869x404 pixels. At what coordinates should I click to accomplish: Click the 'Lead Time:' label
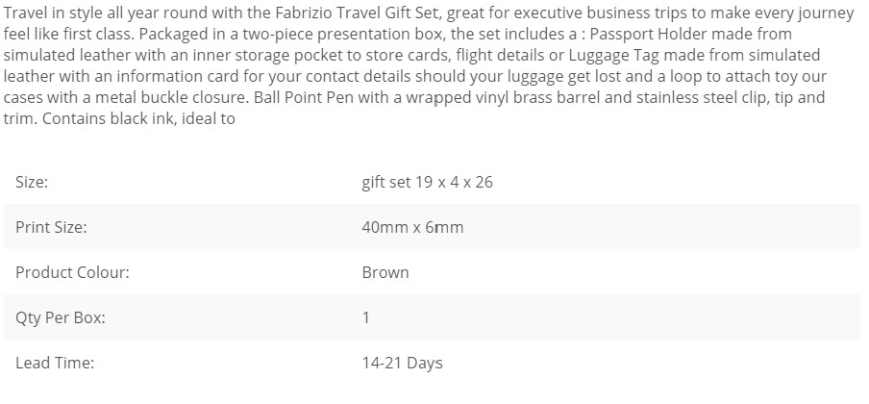click(x=55, y=363)
